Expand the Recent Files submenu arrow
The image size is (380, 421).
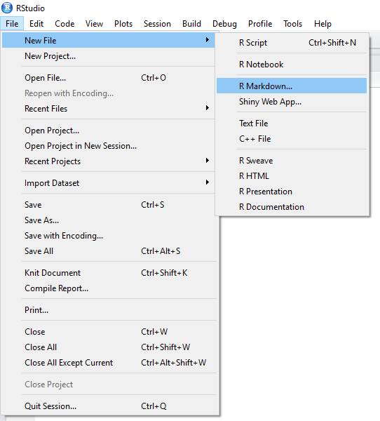click(x=207, y=108)
